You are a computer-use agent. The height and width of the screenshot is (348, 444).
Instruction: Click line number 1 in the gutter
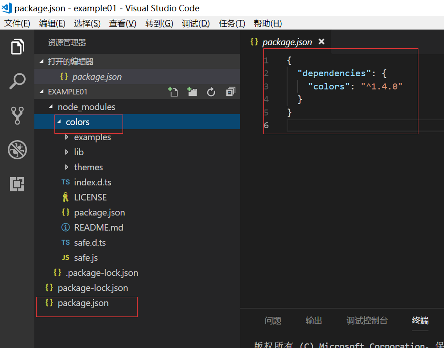click(266, 60)
